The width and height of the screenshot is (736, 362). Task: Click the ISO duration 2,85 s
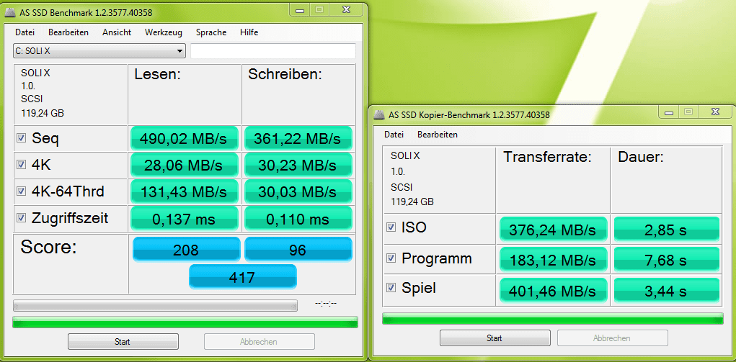(667, 230)
